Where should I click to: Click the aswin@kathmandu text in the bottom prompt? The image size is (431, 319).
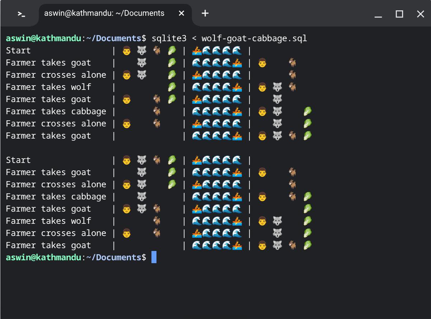pyautogui.click(x=44, y=257)
